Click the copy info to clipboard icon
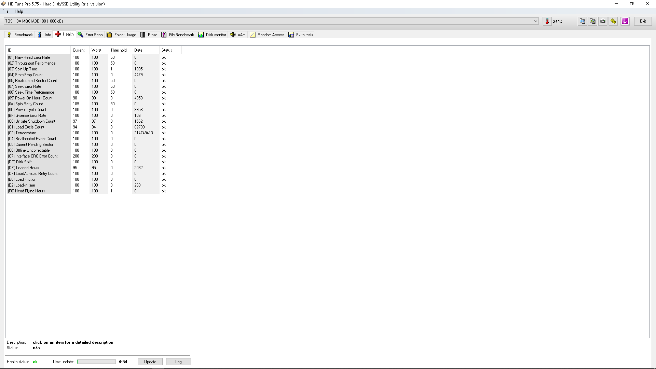The image size is (656, 369). [x=583, y=21]
